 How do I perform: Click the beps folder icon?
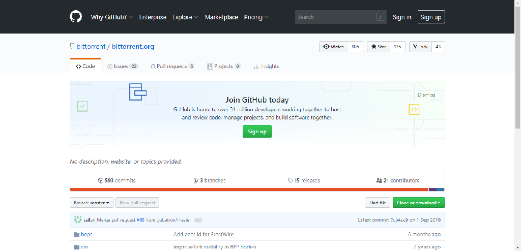point(77,234)
